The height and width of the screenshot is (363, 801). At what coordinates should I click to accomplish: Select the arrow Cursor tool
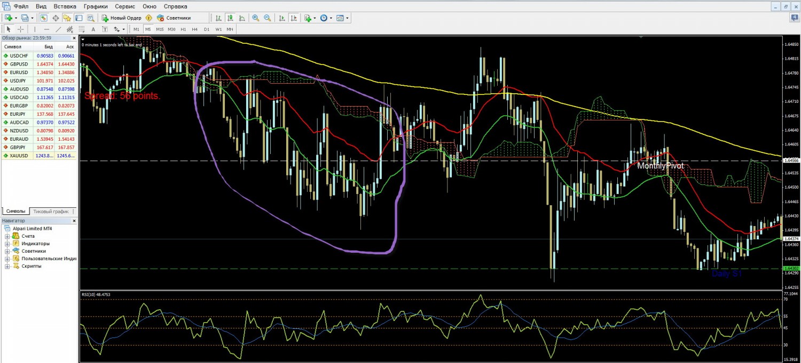[9, 29]
